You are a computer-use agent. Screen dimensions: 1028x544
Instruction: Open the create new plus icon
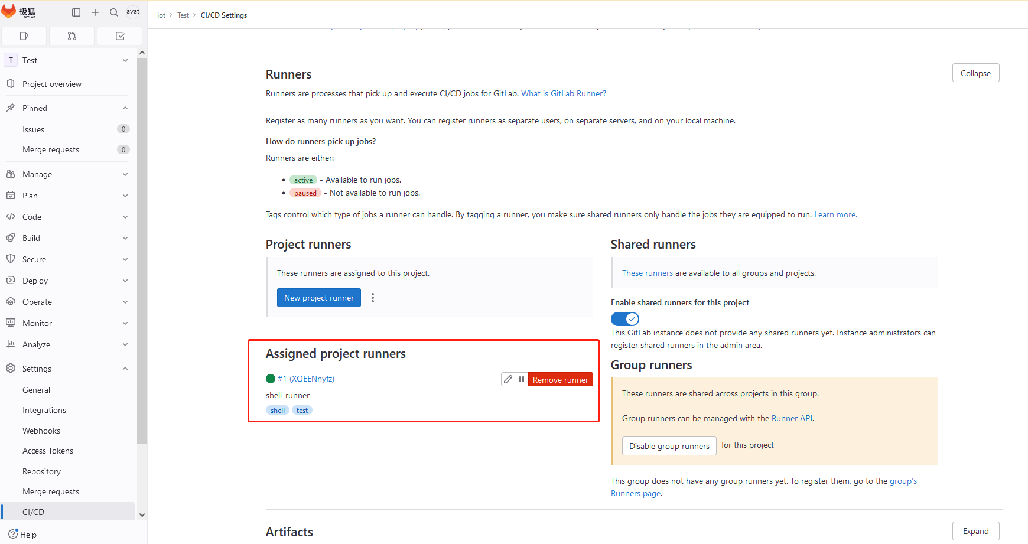coord(95,12)
